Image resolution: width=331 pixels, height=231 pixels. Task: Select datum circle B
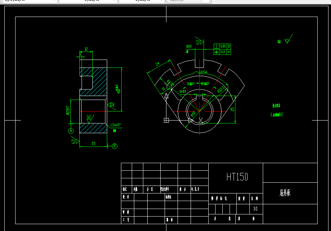[115, 146]
